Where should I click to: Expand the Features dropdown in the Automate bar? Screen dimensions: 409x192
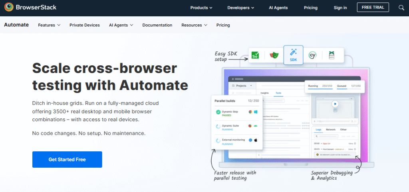pyautogui.click(x=49, y=25)
